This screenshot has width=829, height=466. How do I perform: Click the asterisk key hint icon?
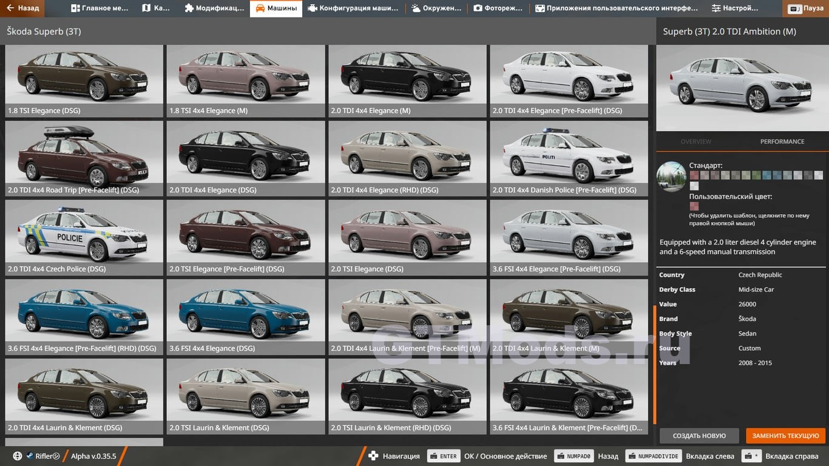[750, 456]
